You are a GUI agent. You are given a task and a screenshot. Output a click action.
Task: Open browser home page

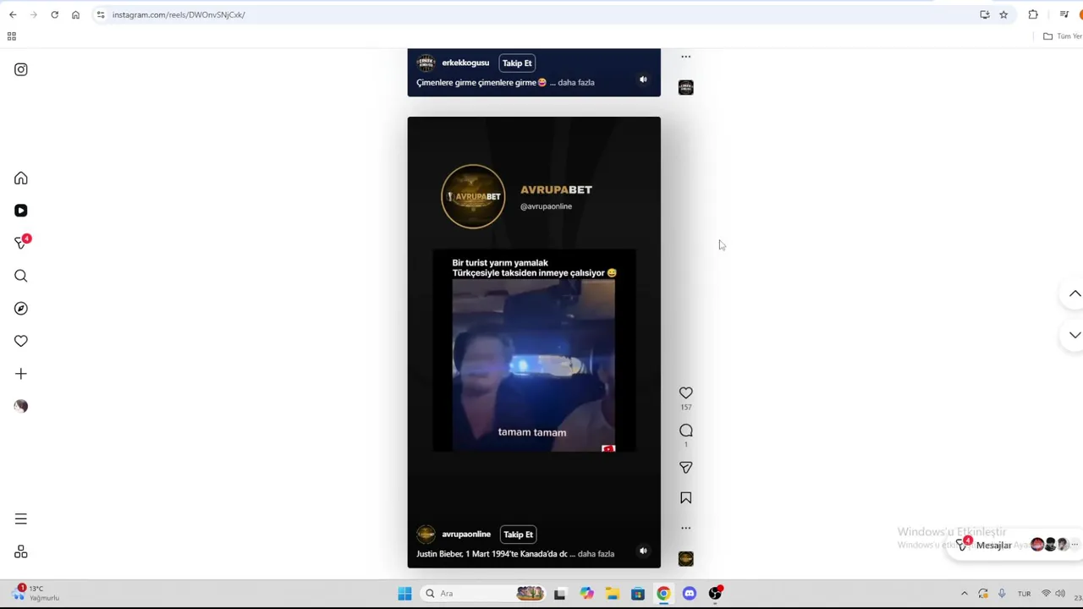75,14
